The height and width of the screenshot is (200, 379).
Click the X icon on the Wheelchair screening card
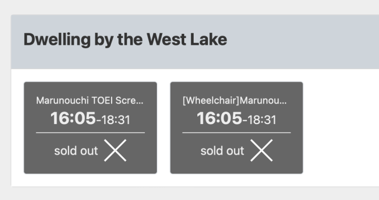point(261,150)
